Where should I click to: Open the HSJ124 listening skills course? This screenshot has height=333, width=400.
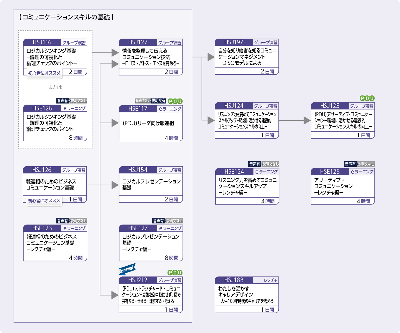click(247, 120)
